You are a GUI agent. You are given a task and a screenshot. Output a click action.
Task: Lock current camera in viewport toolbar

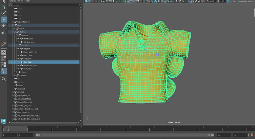pyautogui.click(x=107, y=1)
